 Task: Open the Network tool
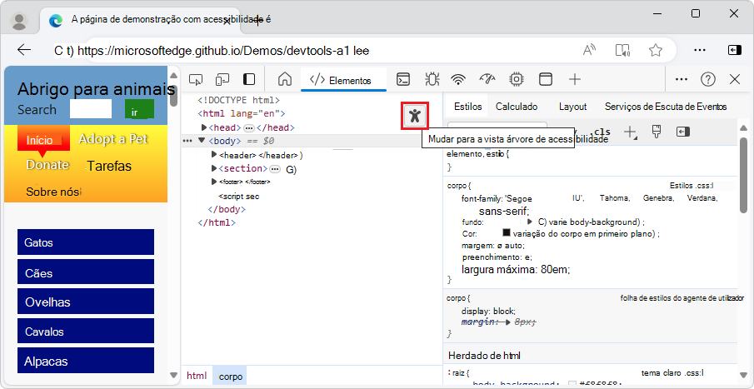tap(459, 79)
